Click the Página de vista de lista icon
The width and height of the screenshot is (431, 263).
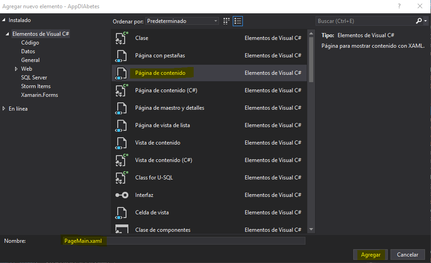[x=121, y=126]
